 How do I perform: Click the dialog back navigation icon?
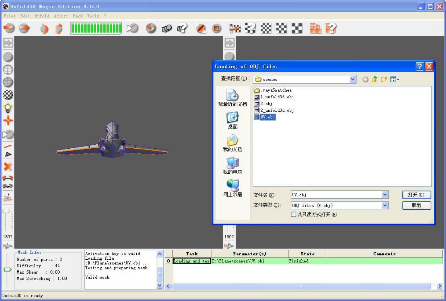365,80
